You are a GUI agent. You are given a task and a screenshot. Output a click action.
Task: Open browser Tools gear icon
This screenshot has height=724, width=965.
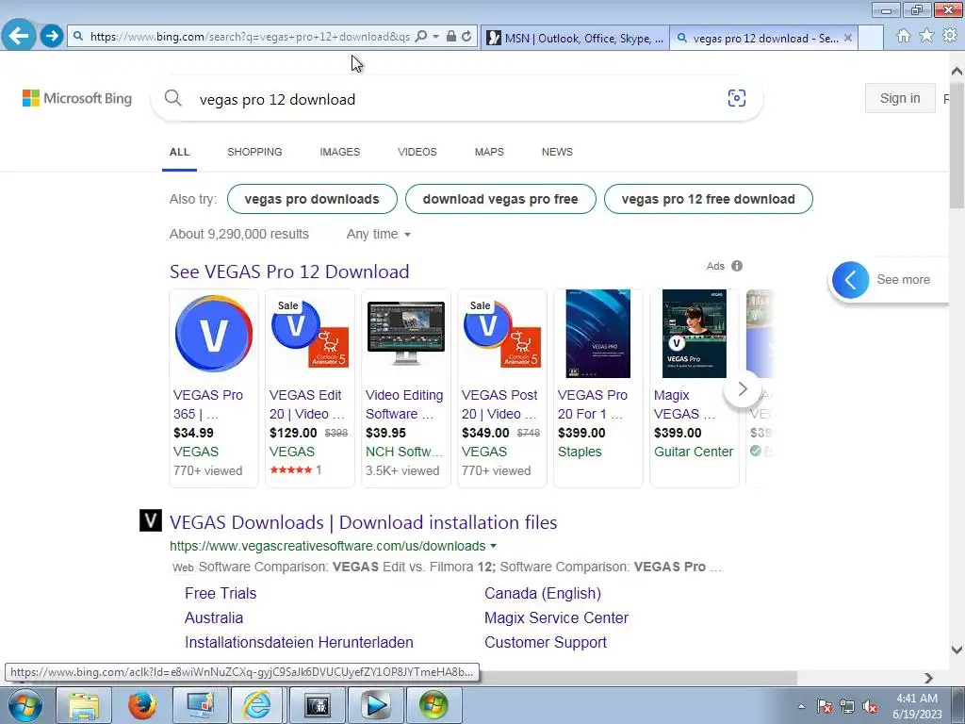point(950,36)
